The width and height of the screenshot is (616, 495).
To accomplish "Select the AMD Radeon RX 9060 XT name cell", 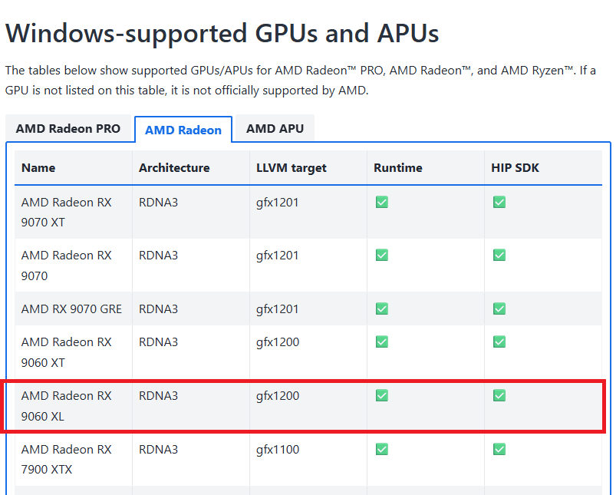I will [x=74, y=352].
